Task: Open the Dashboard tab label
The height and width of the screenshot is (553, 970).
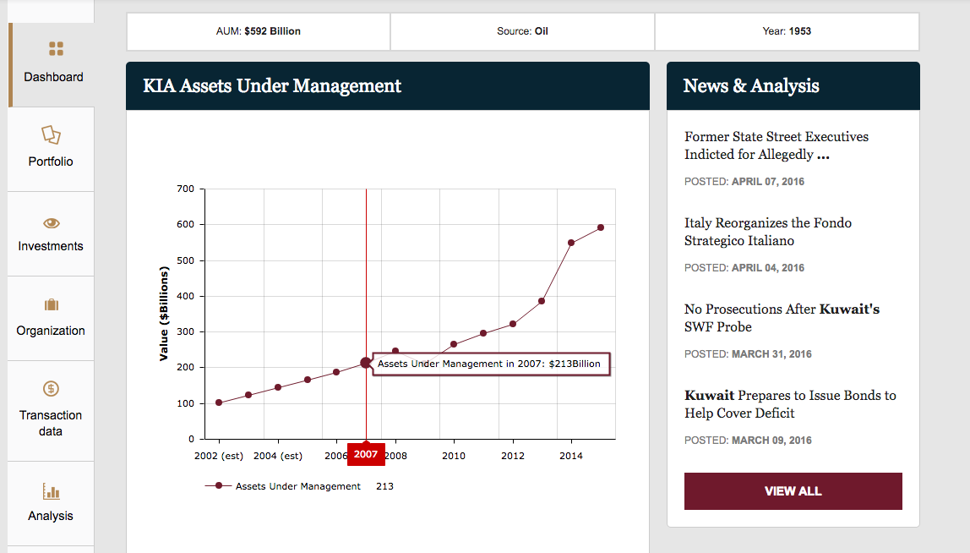Action: pyautogui.click(x=53, y=77)
